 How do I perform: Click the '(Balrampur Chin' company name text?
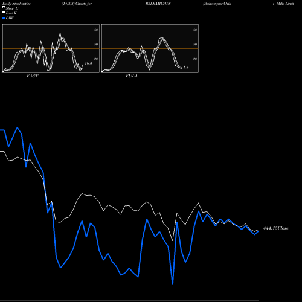(x=217, y=4)
